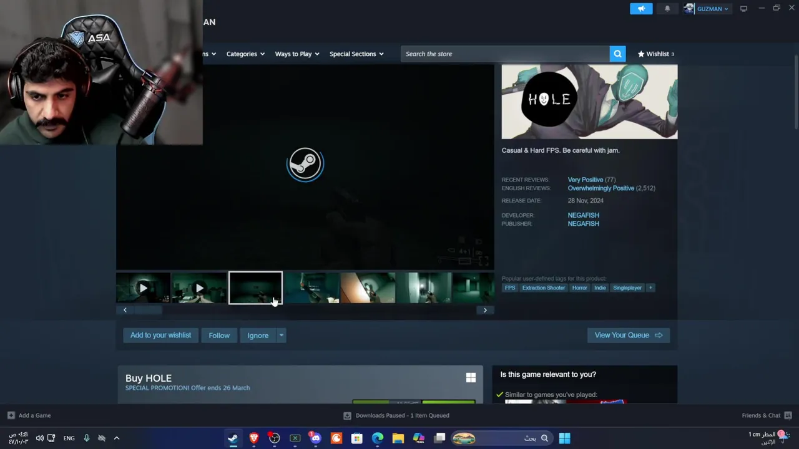
Task: Click Add a Game
Action: [x=29, y=415]
